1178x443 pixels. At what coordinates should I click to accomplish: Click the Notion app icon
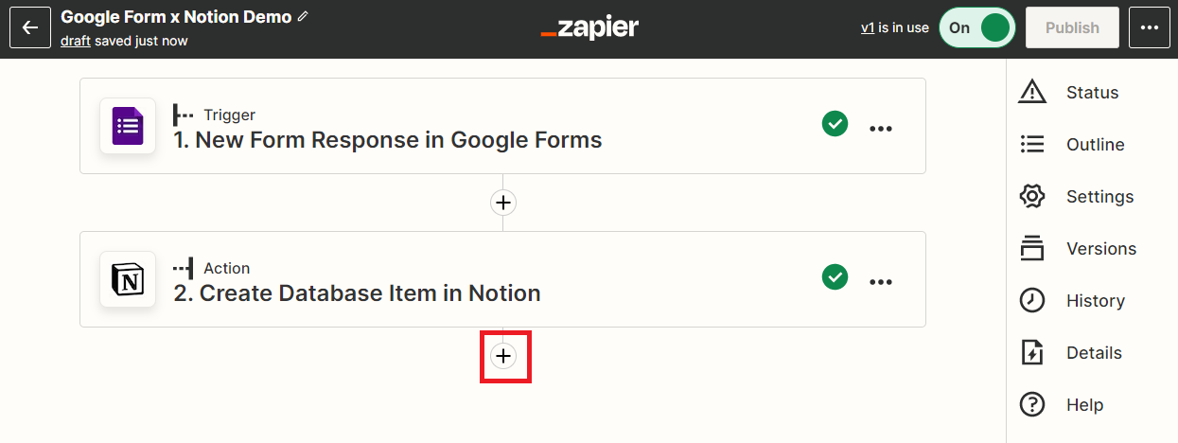coord(128,279)
